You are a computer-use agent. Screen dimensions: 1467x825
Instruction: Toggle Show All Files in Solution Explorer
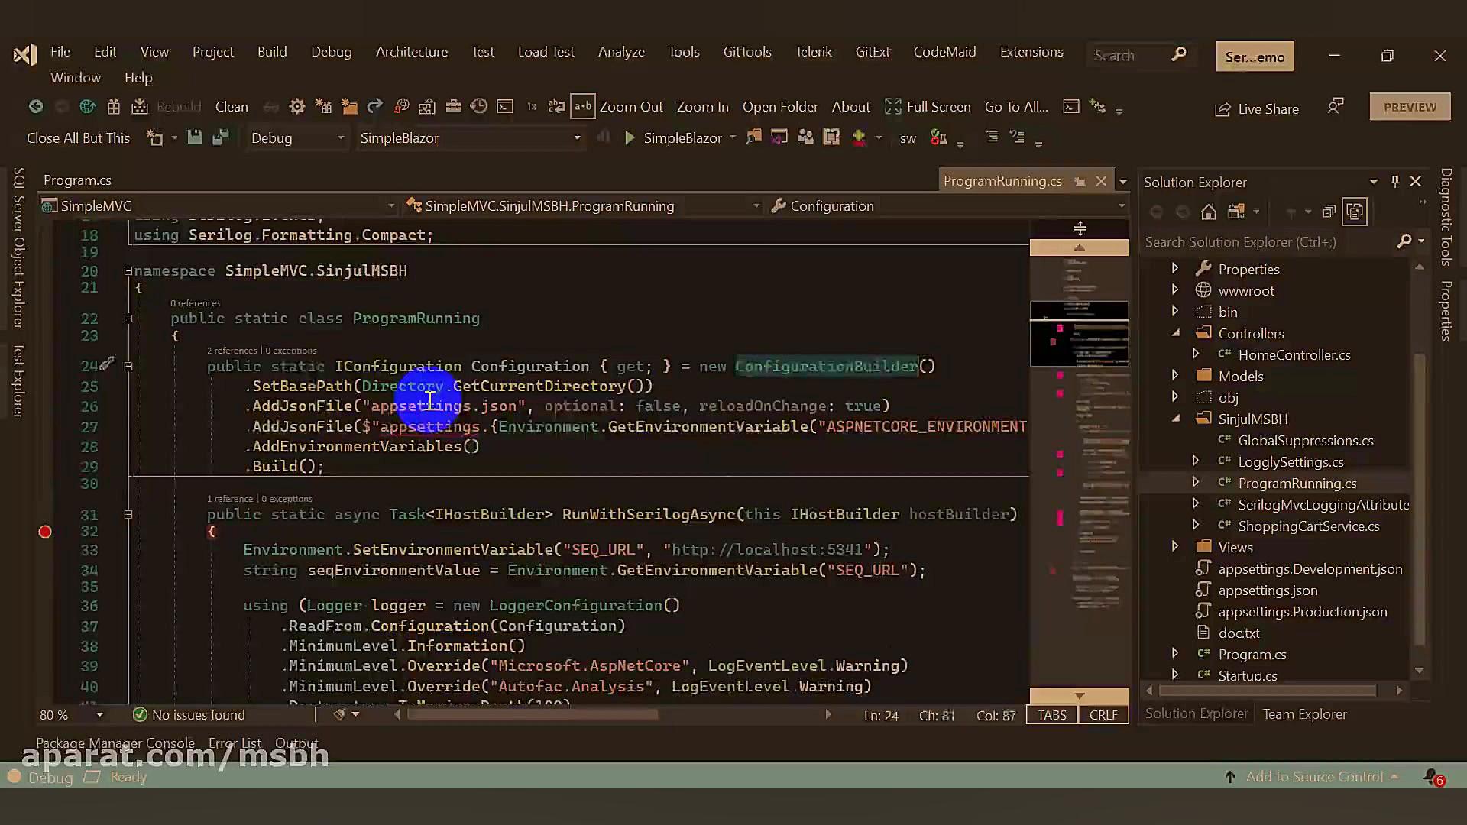[1355, 212]
